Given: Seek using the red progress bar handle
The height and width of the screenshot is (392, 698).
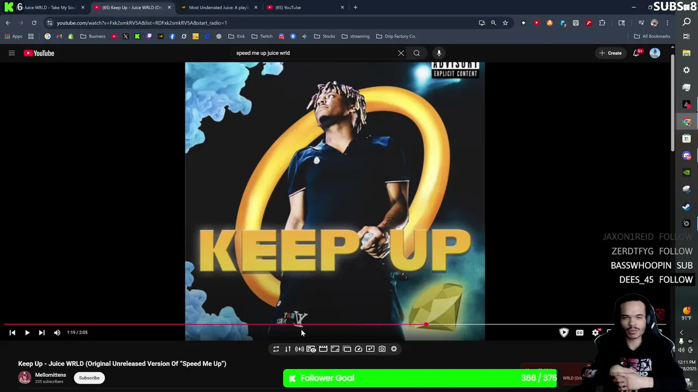Looking at the screenshot, I should 426,325.
